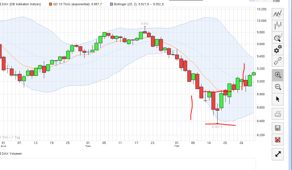
Task: Open chart settings gears
Action: pos(278,49)
